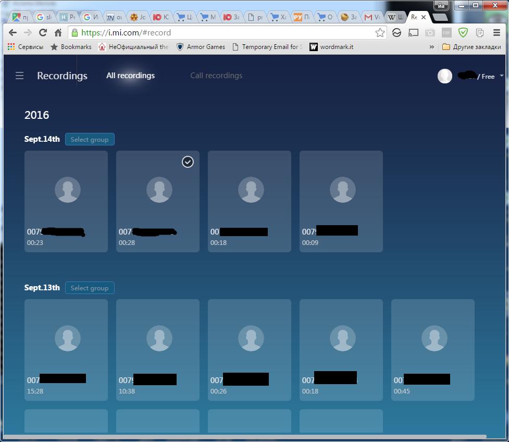Click the green shield extension icon
The height and width of the screenshot is (442, 509).
[463, 32]
